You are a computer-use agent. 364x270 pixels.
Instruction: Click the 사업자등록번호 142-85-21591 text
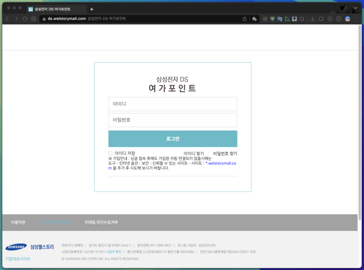click(x=83, y=252)
